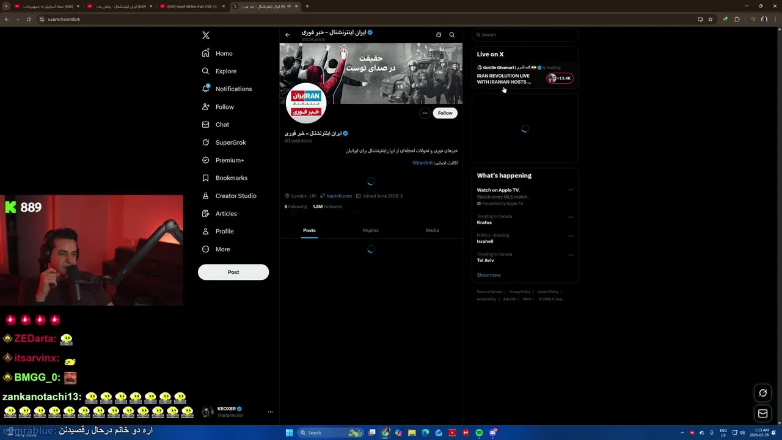
Task: Click the Grok icon in profile header
Action: coord(439,35)
